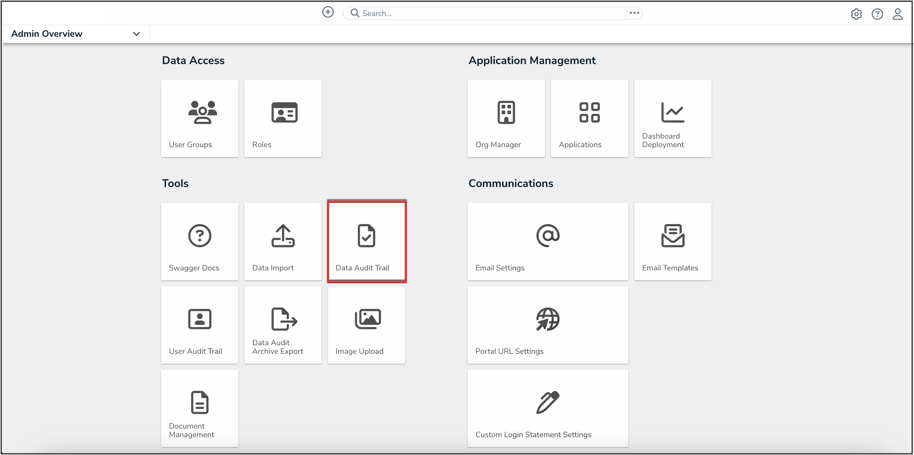Expand the Admin Overview dropdown
This screenshot has height=455, width=914.
click(136, 34)
